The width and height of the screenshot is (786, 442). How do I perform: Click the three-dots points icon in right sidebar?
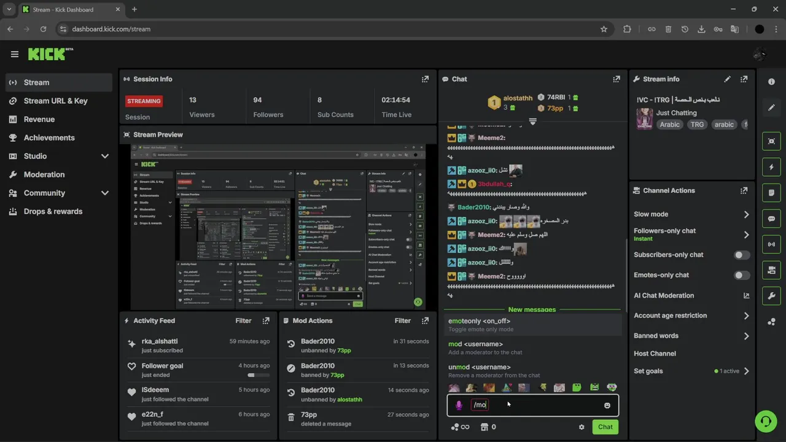tap(772, 322)
